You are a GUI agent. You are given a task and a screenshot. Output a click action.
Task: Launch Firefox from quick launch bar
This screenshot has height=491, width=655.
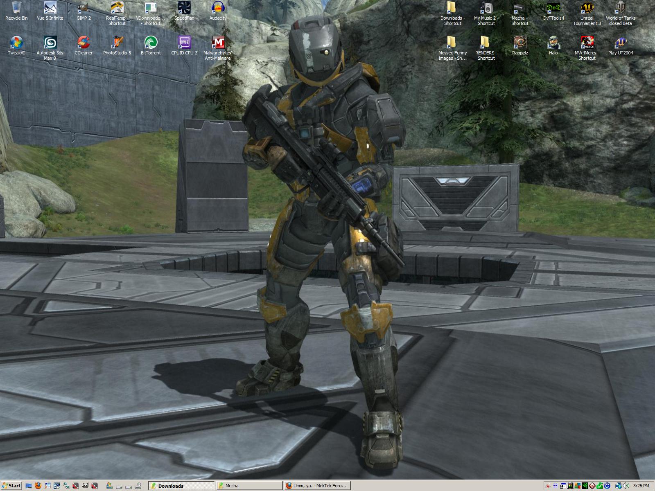[38, 486]
